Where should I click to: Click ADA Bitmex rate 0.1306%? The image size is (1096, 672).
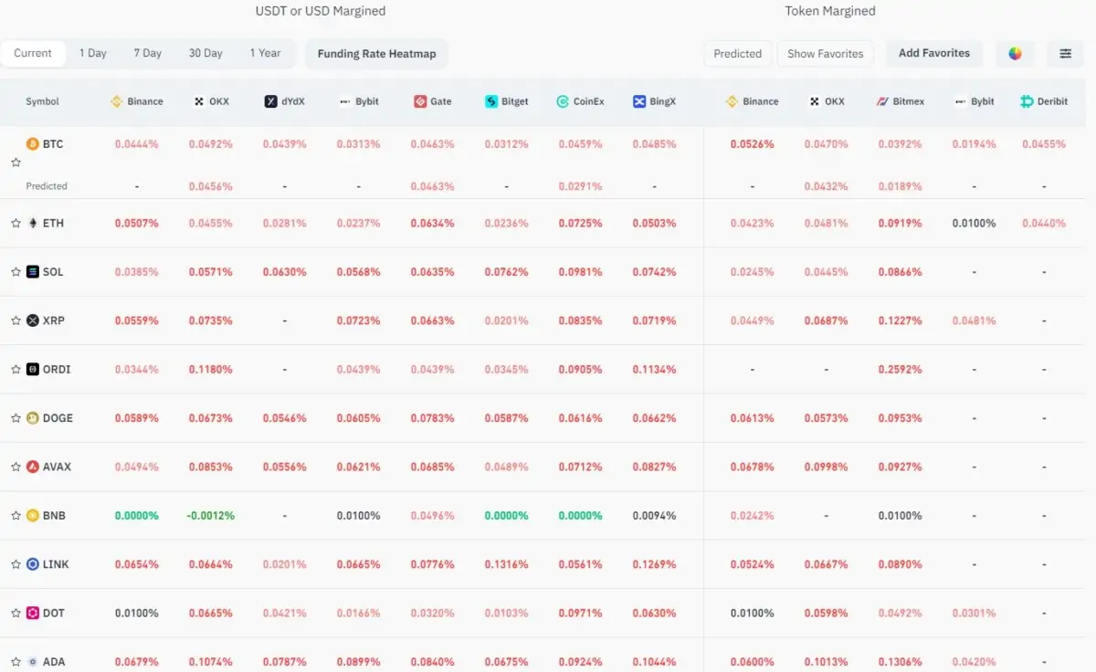point(901,662)
